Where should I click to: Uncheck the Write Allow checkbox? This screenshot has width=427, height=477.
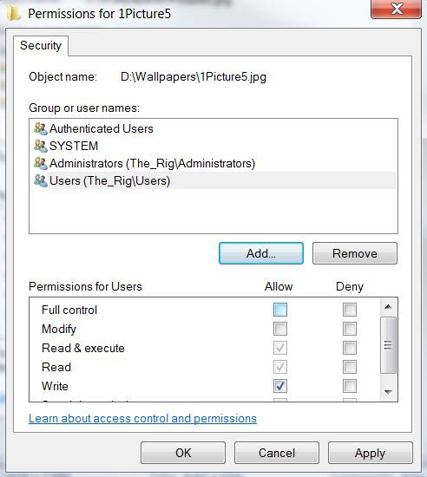coord(280,386)
